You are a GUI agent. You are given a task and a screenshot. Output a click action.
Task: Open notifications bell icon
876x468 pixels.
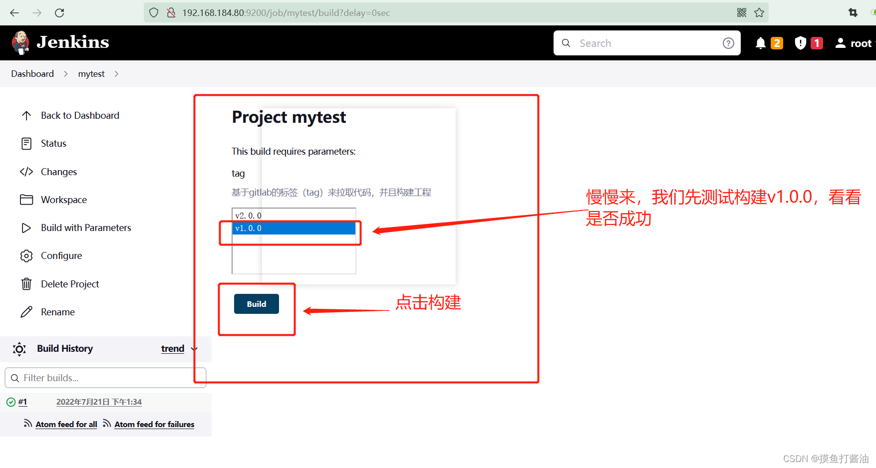(x=761, y=43)
